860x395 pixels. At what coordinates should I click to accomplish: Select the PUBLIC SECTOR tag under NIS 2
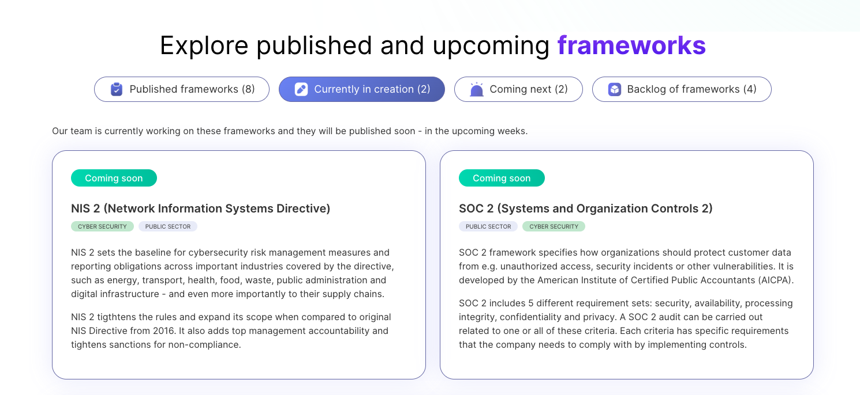167,226
